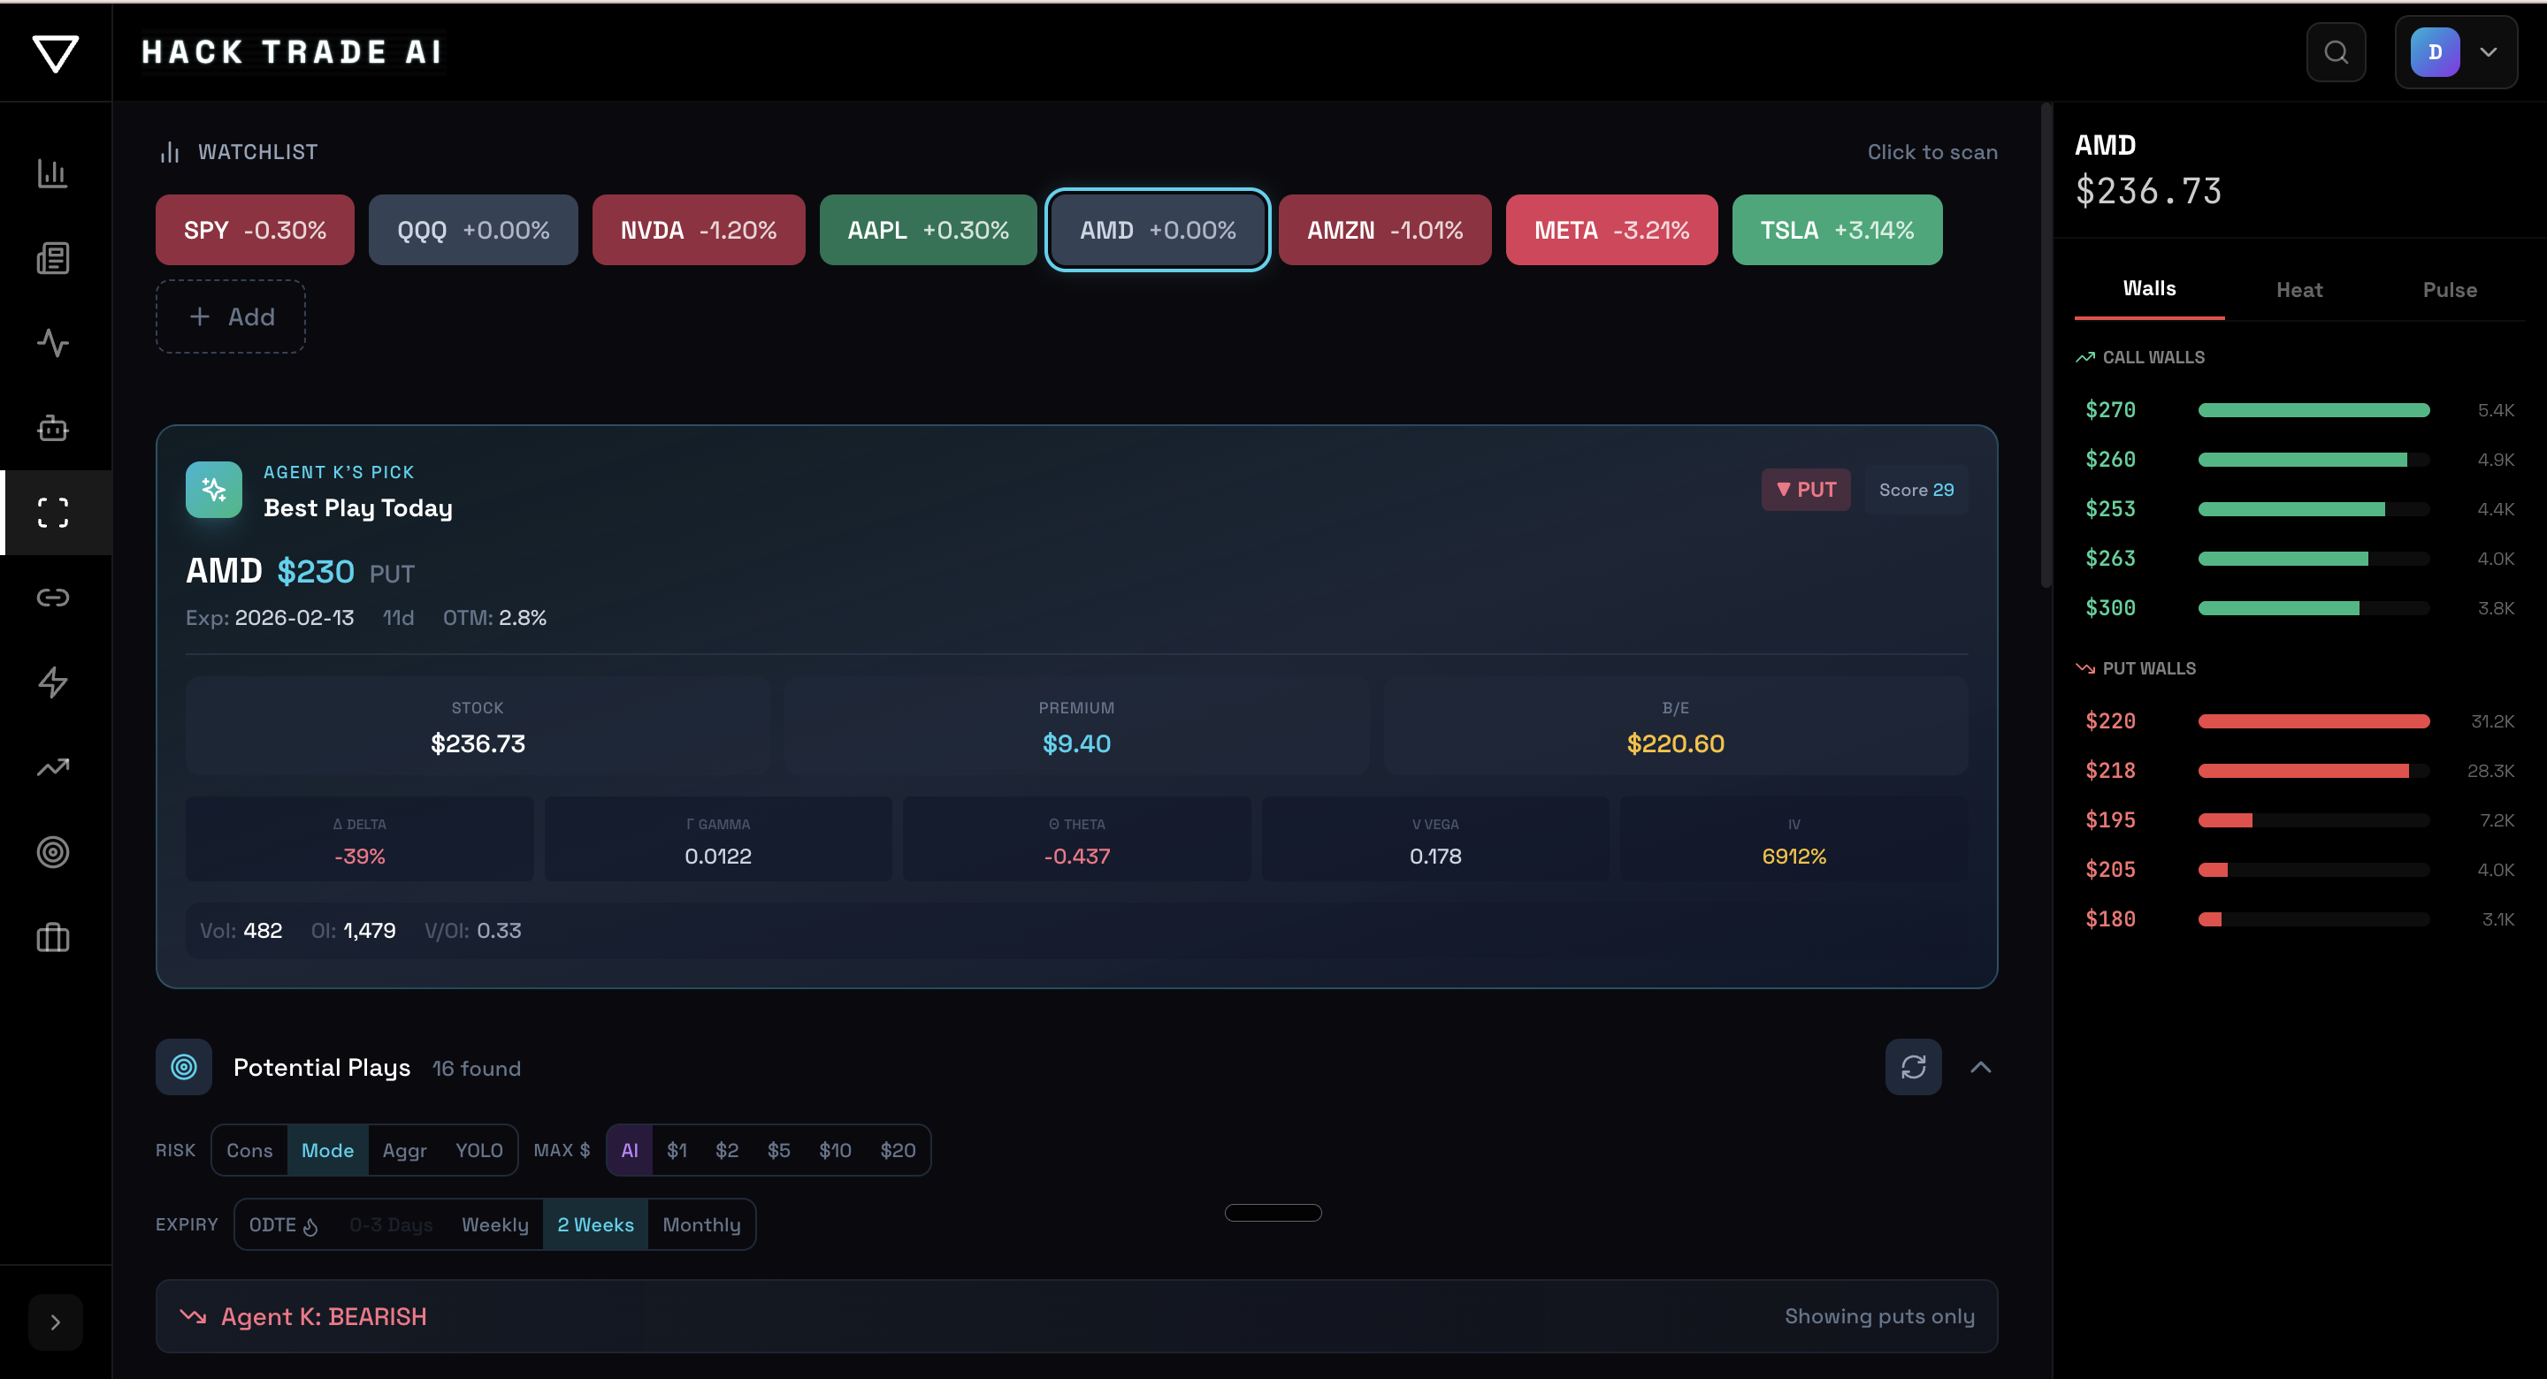This screenshot has width=2547, height=1379.
Task: Open the user profile dropdown
Action: click(2456, 51)
